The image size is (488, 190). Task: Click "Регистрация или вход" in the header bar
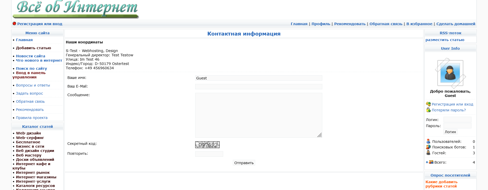[40, 24]
